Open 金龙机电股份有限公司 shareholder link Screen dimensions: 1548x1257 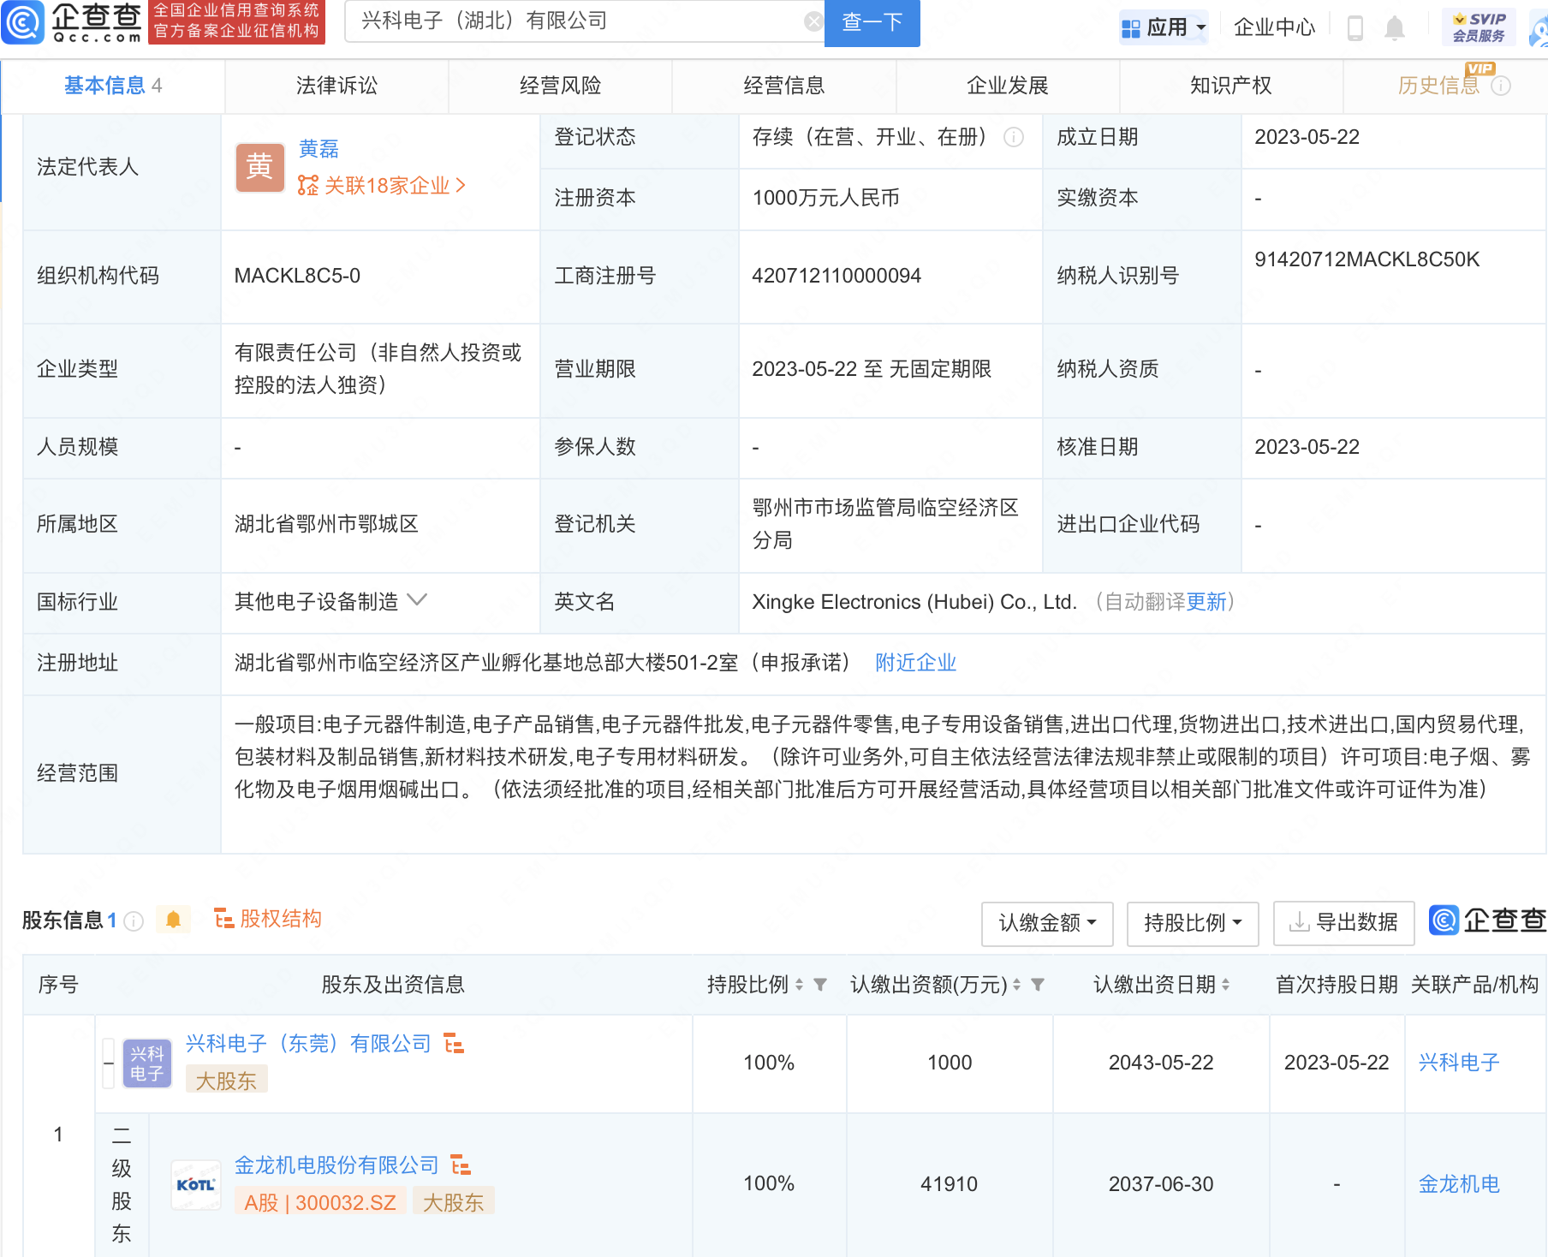pyautogui.click(x=336, y=1165)
